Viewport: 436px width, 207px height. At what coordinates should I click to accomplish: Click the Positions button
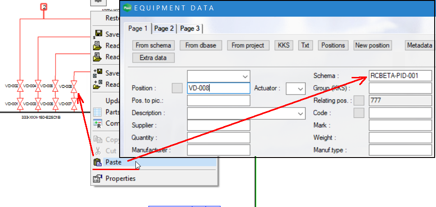[x=333, y=45]
